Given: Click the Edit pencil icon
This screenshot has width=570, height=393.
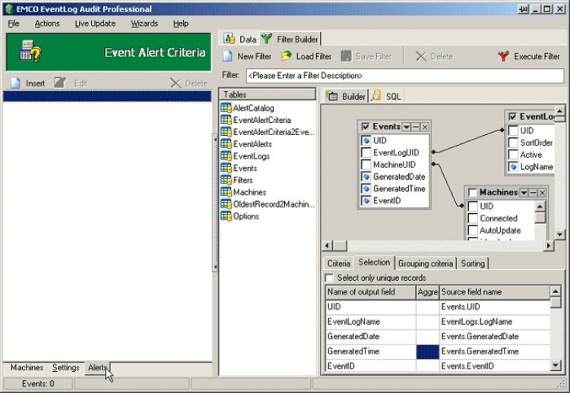Looking at the screenshot, I should click(60, 83).
